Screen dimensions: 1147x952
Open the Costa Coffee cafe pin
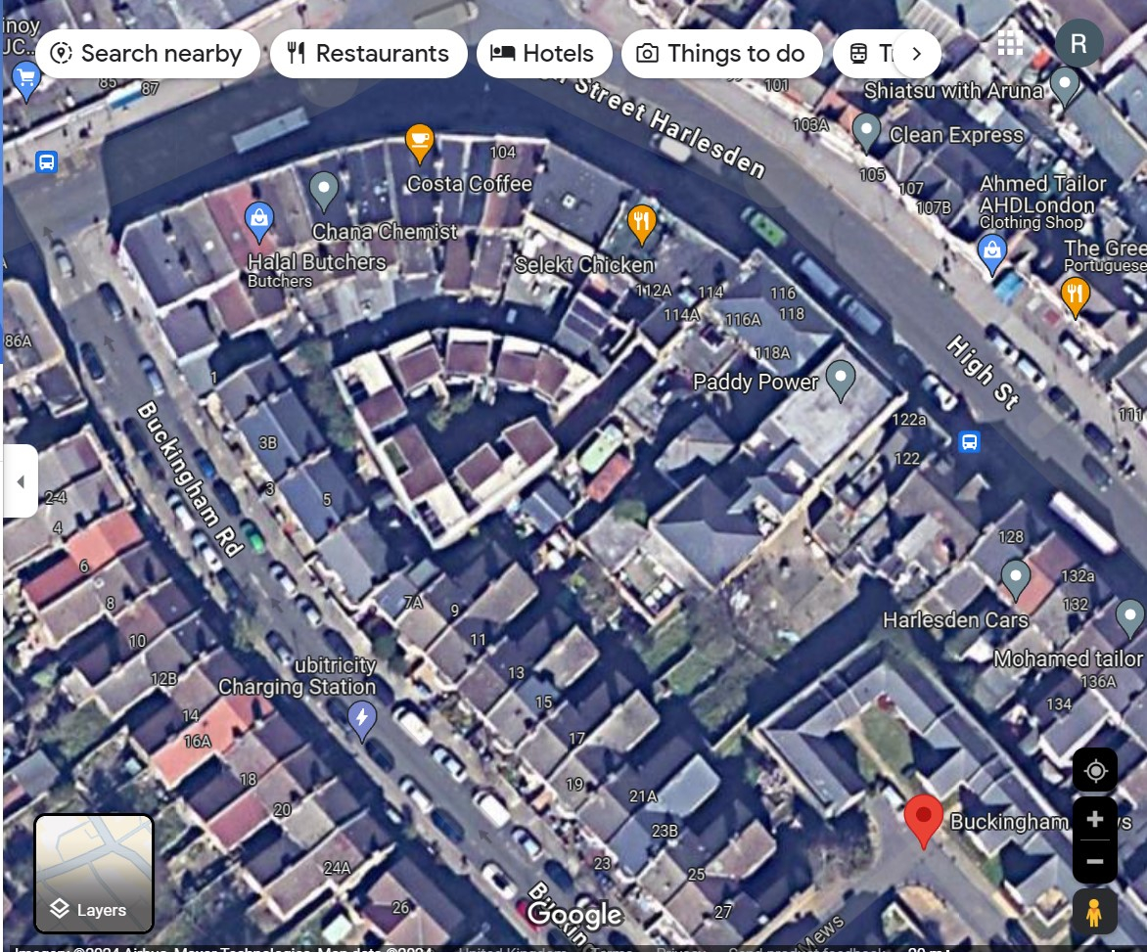click(x=420, y=143)
